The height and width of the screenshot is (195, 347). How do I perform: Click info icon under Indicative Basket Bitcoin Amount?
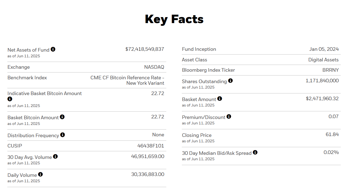coord(10,99)
